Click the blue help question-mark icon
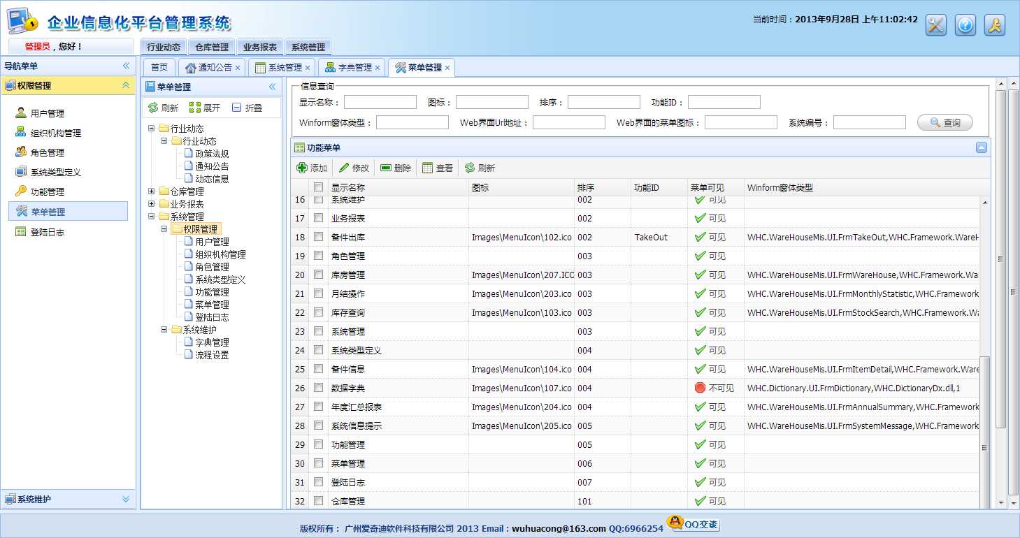 (965, 25)
